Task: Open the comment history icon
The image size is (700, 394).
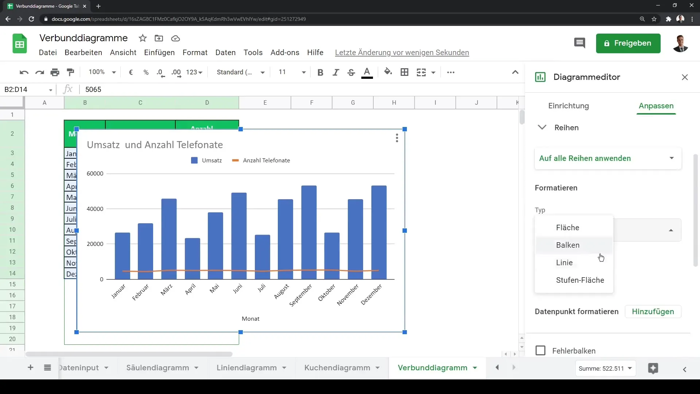Action: (x=580, y=43)
